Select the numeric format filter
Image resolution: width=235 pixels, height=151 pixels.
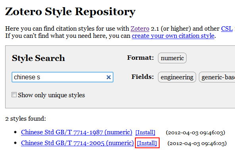coord(172,58)
